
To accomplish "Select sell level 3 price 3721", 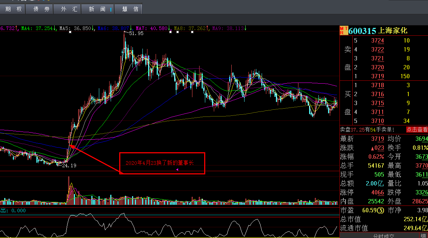I will click(378, 59).
